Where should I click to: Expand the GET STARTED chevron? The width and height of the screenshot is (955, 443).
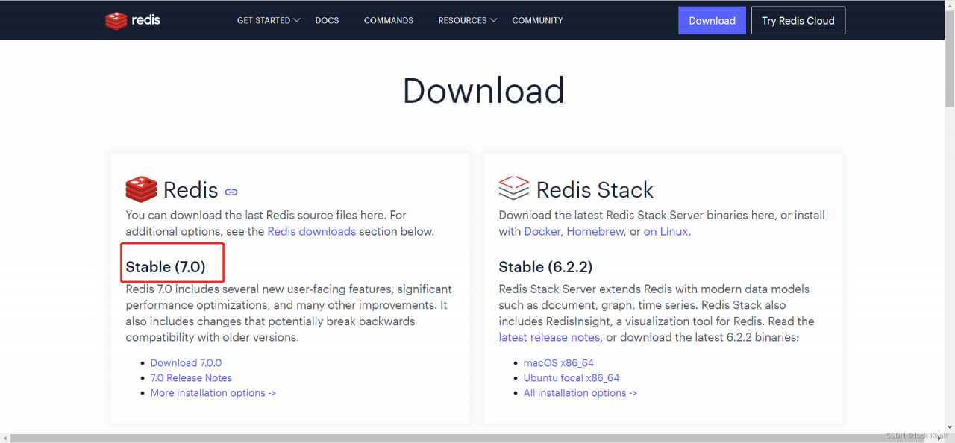296,20
